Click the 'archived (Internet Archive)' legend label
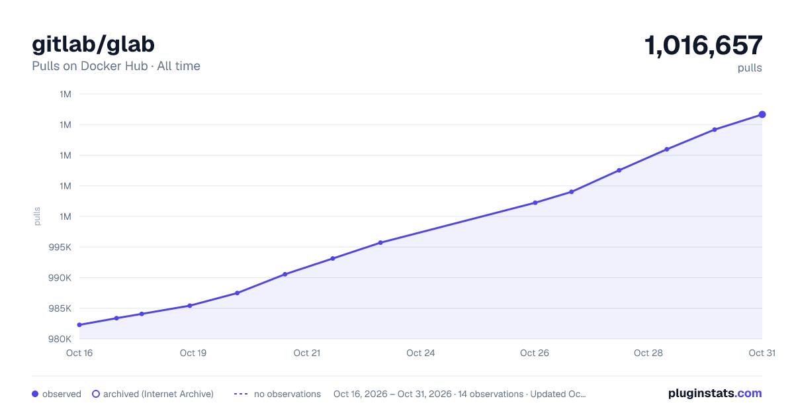The width and height of the screenshot is (794, 417). point(158,394)
